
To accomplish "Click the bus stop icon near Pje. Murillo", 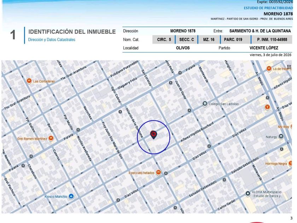I will pos(78,130).
